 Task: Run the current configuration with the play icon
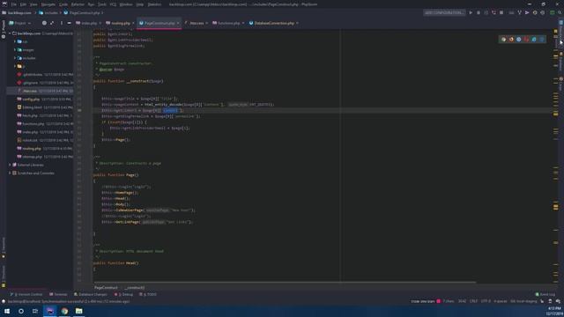point(471,12)
